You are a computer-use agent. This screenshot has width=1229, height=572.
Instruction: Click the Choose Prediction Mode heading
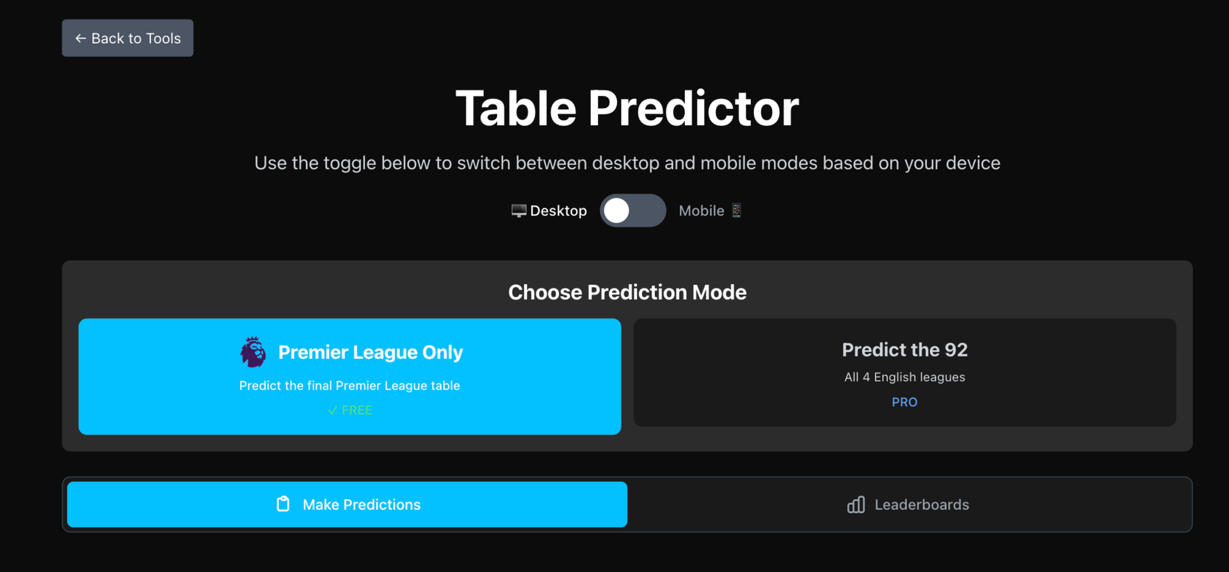627,292
